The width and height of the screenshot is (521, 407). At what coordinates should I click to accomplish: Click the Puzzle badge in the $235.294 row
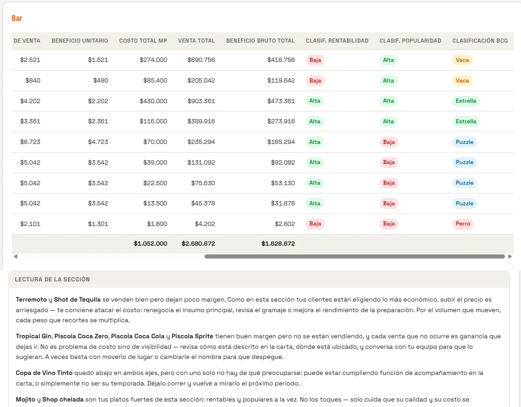click(x=465, y=142)
